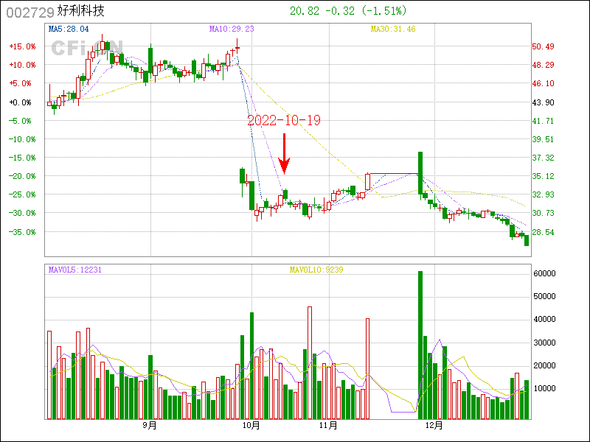Click the -30.0% axis label
590x442 pixels.
click(22, 213)
